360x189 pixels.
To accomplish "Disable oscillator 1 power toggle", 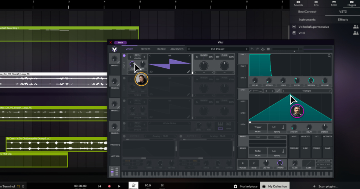I will [x=124, y=56].
